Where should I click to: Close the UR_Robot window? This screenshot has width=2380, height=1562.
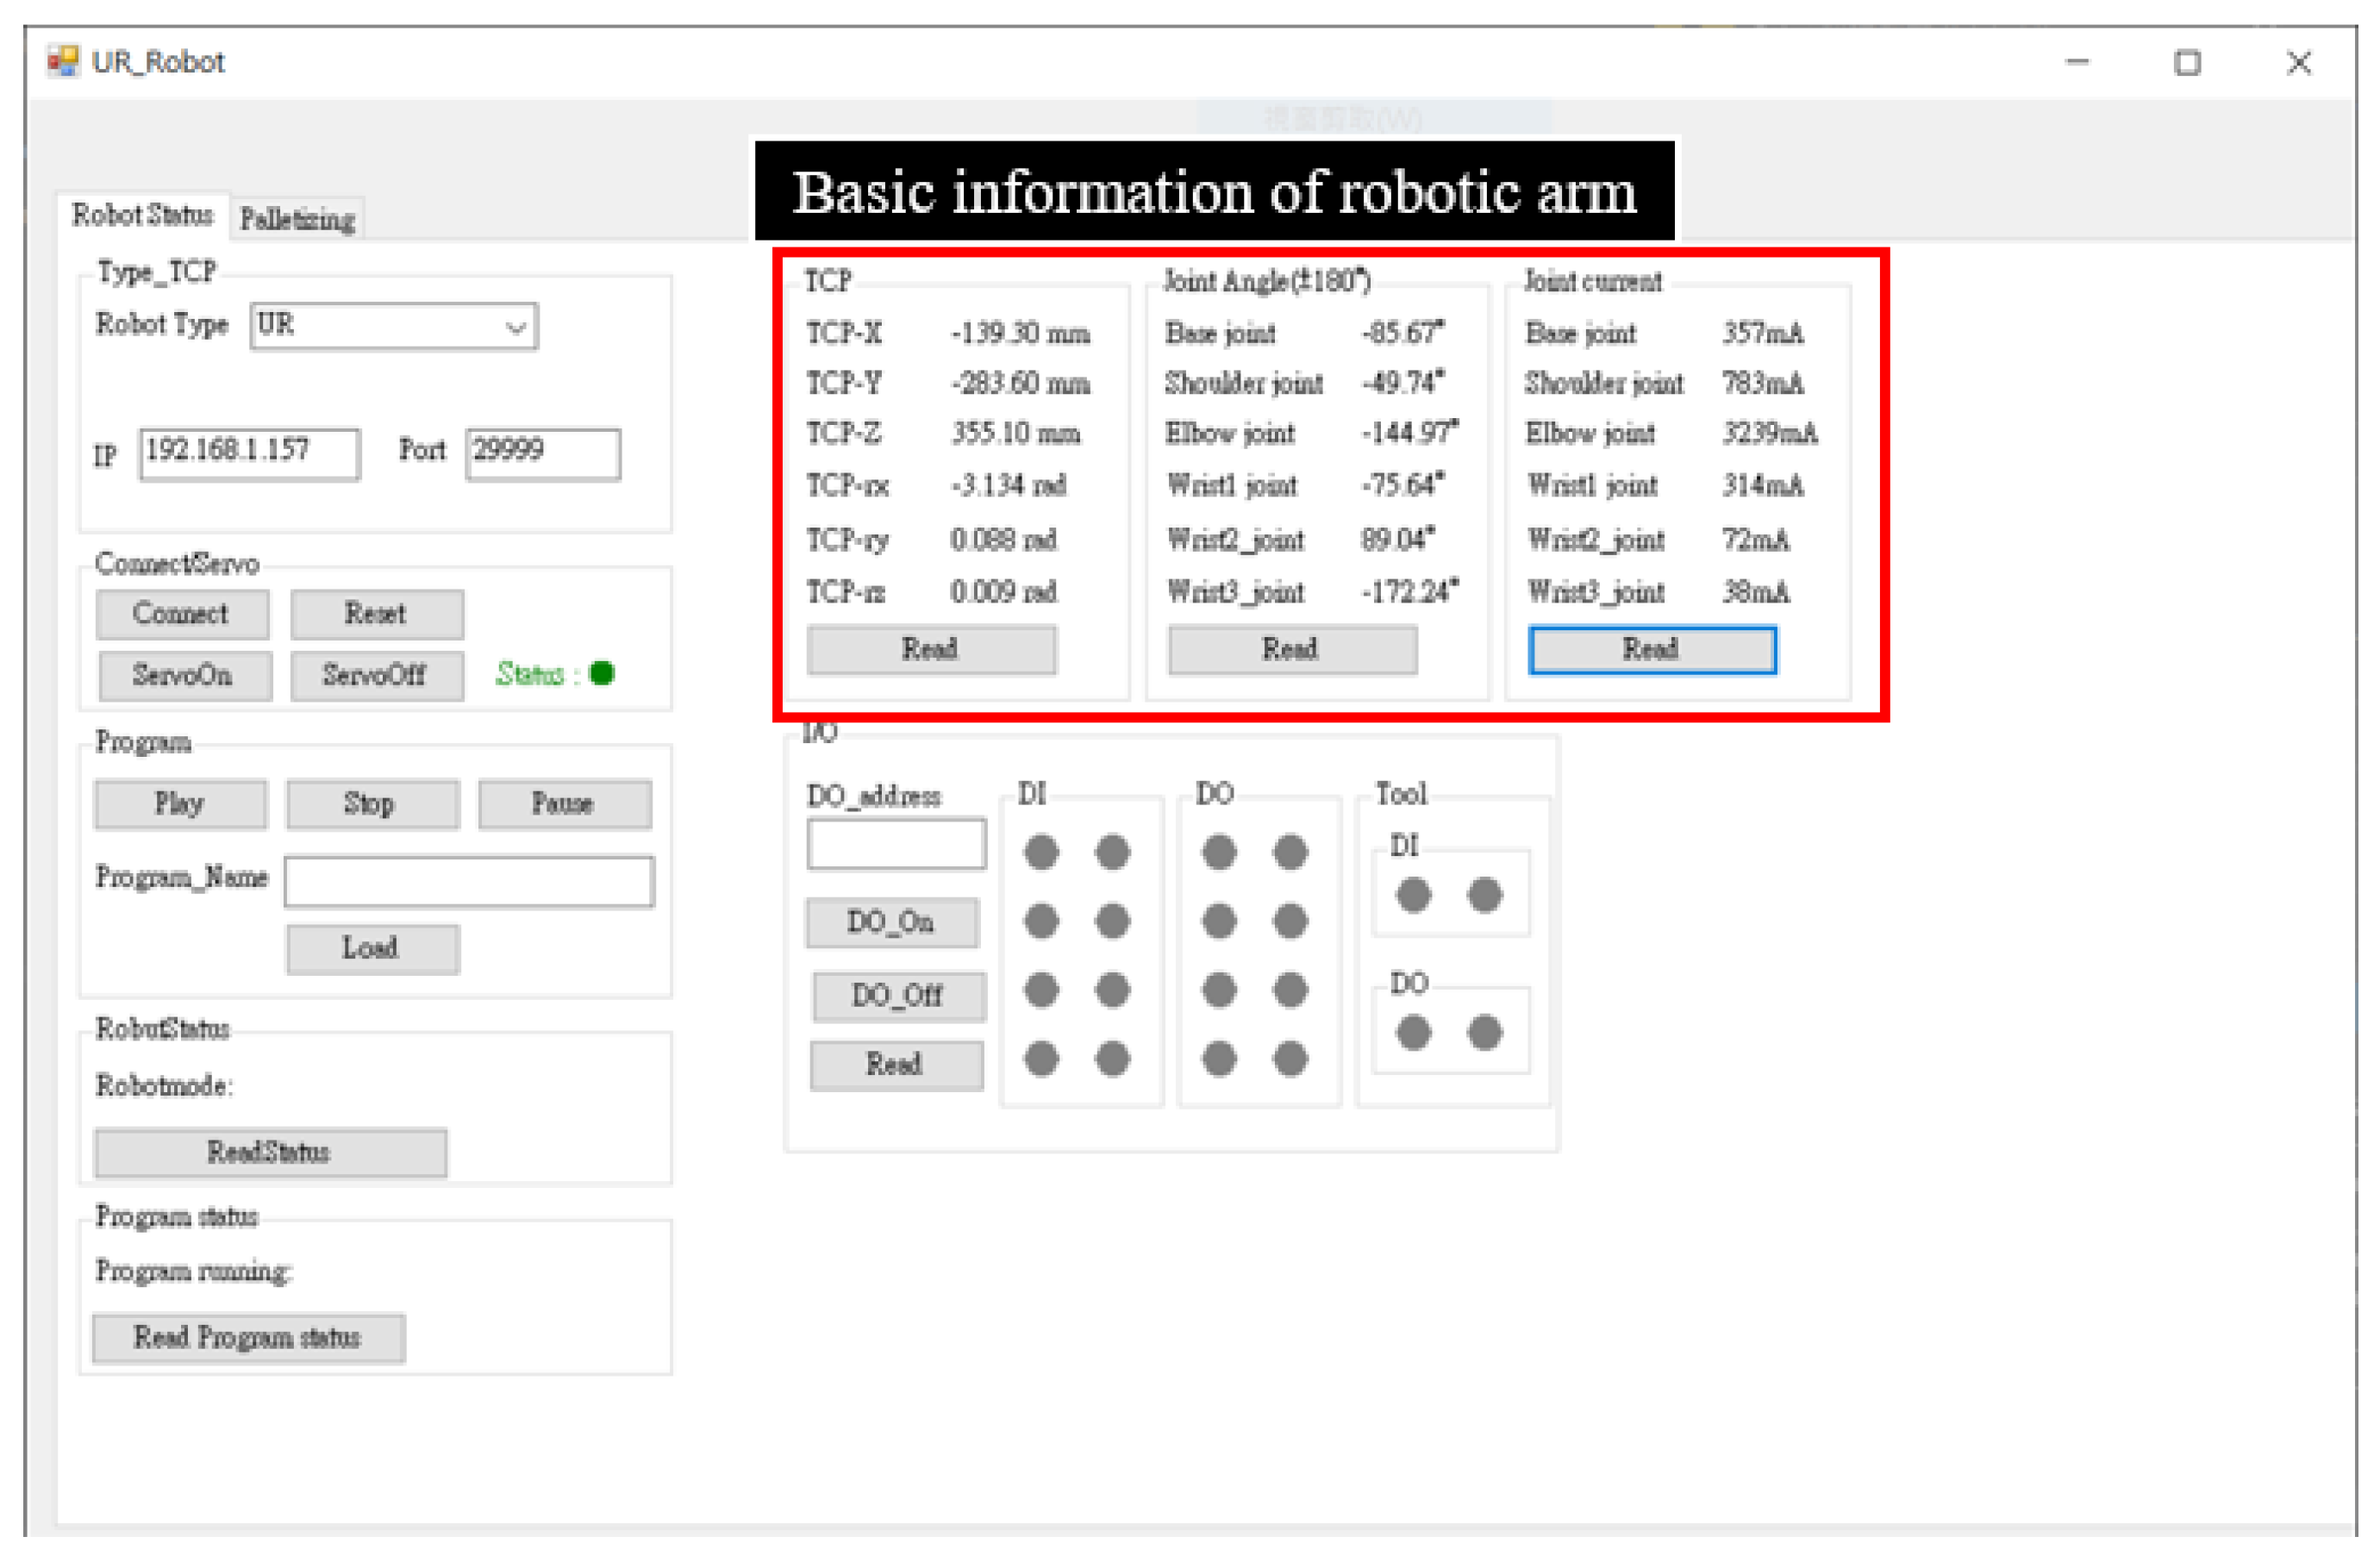click(x=2299, y=63)
